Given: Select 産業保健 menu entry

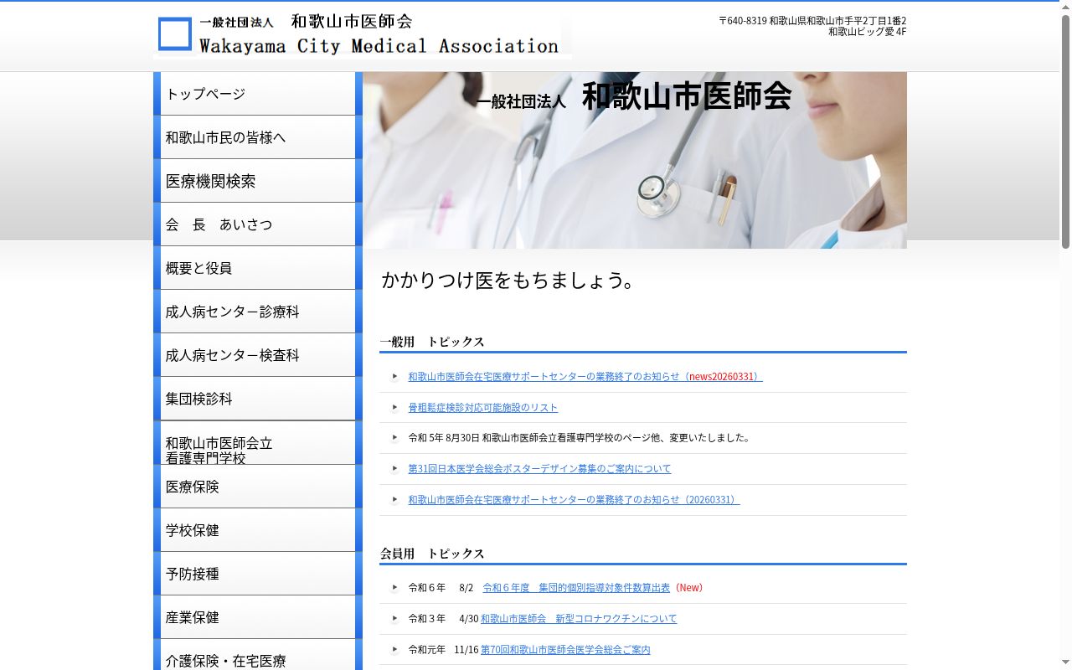Looking at the screenshot, I should tap(258, 617).
